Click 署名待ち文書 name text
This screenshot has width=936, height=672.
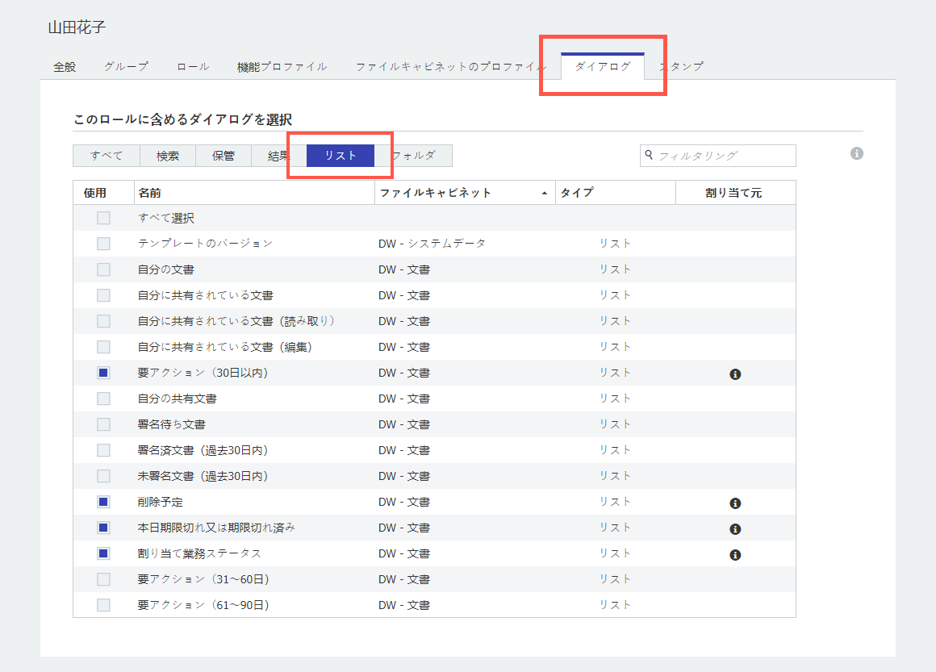coord(171,424)
